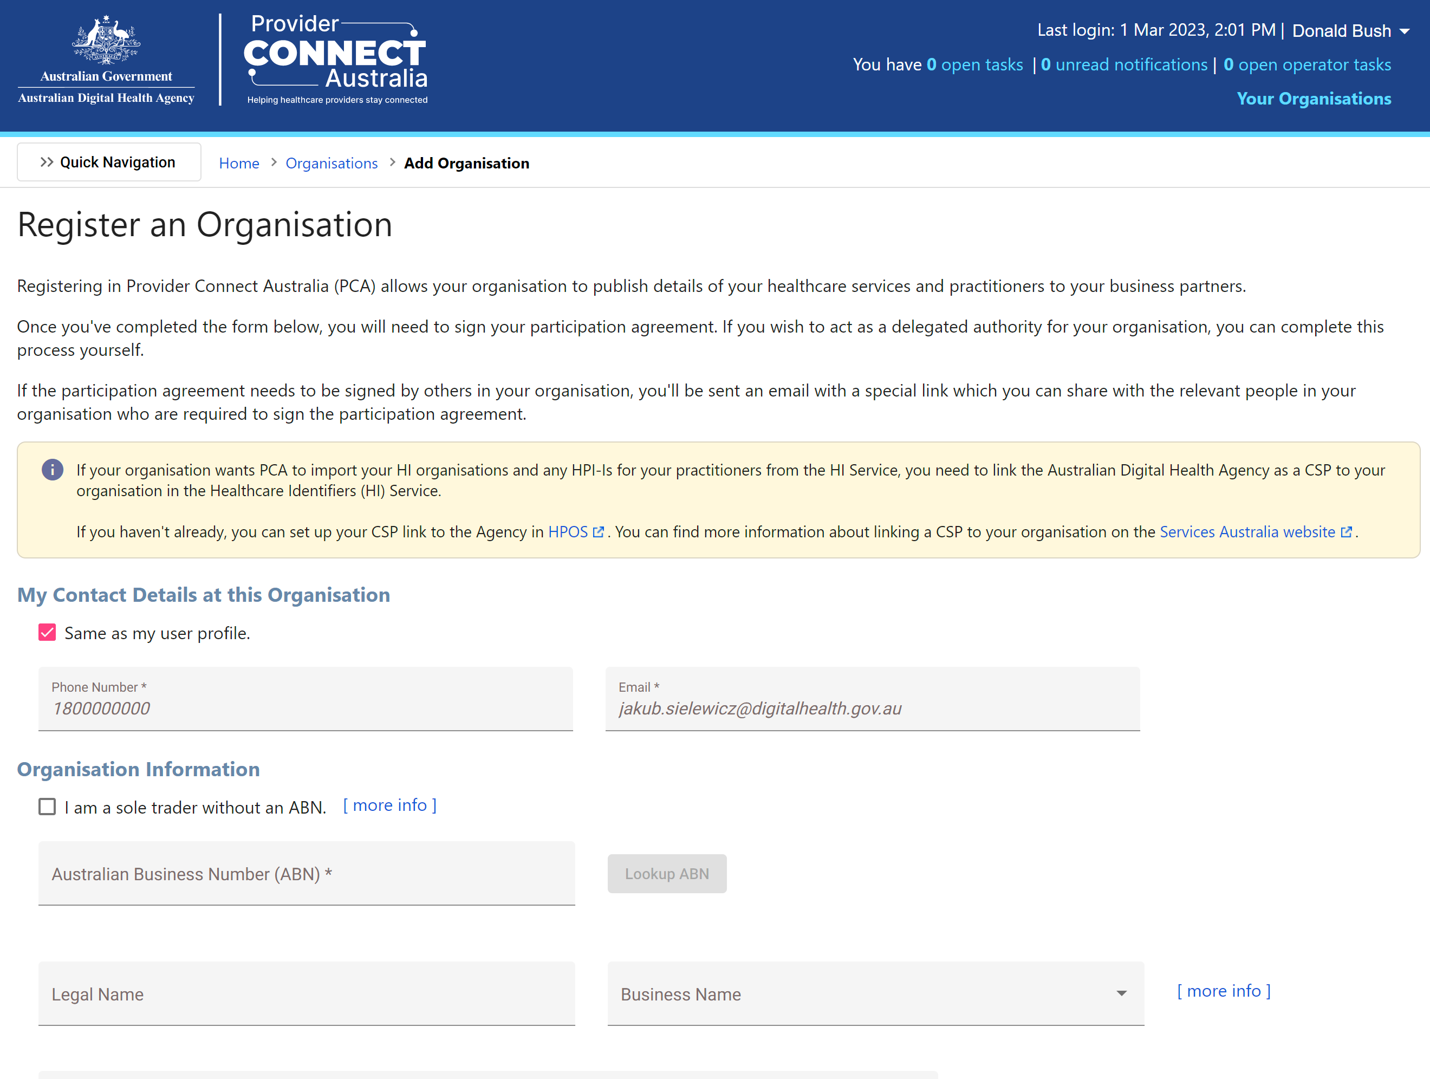Click the Australian Government crest logo
The width and height of the screenshot is (1430, 1079).
[106, 59]
